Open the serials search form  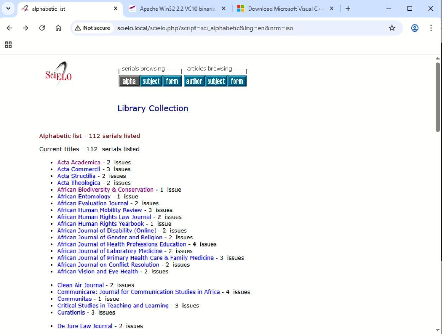tap(172, 81)
